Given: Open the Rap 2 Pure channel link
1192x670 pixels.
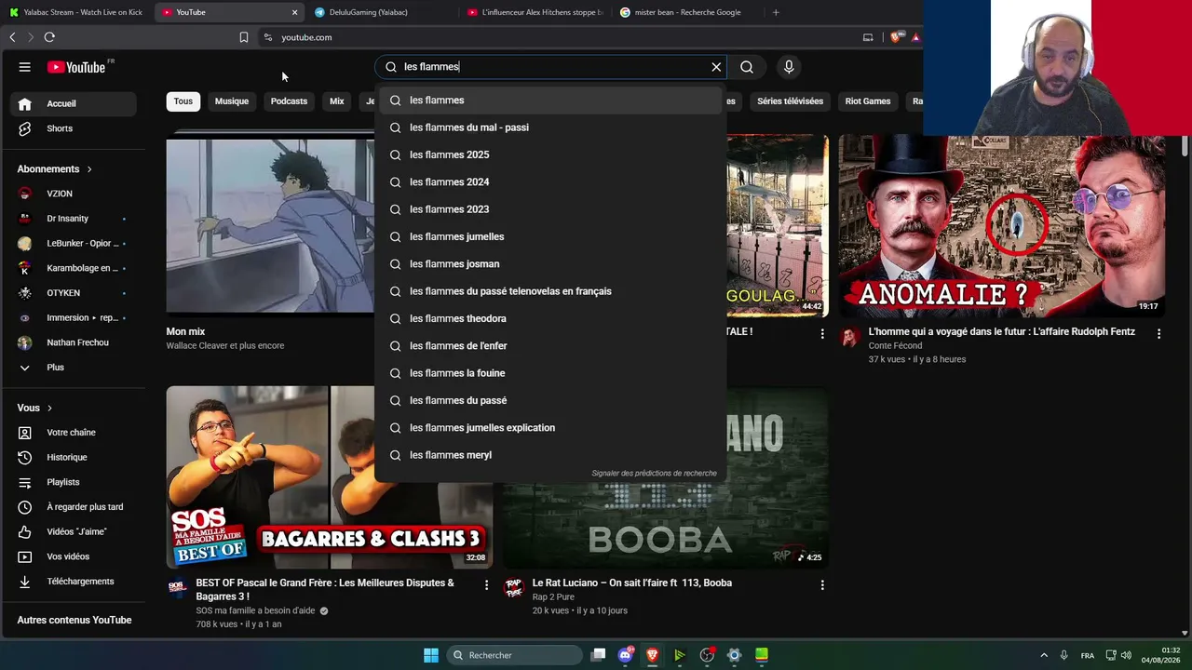Looking at the screenshot, I should [553, 597].
